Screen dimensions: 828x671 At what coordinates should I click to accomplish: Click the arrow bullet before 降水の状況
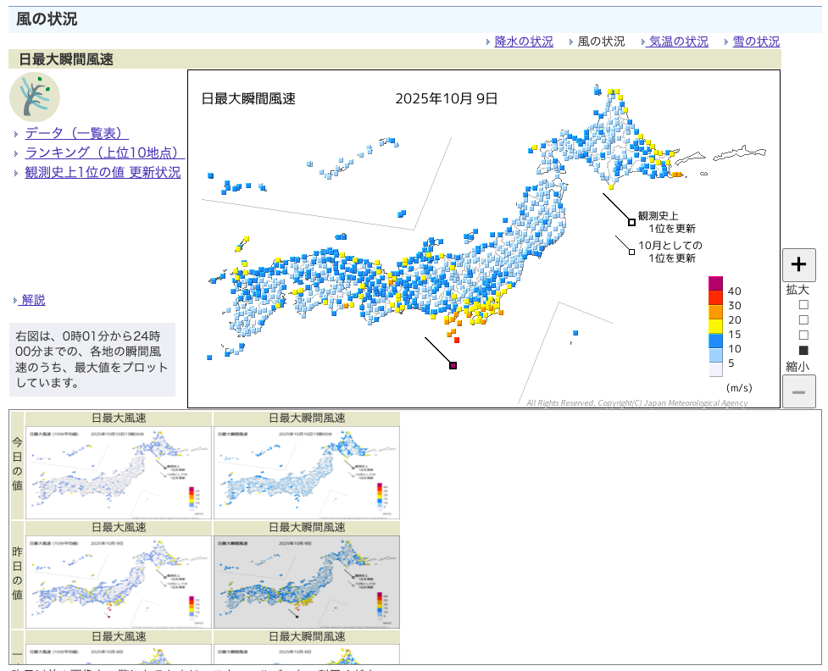click(x=489, y=42)
